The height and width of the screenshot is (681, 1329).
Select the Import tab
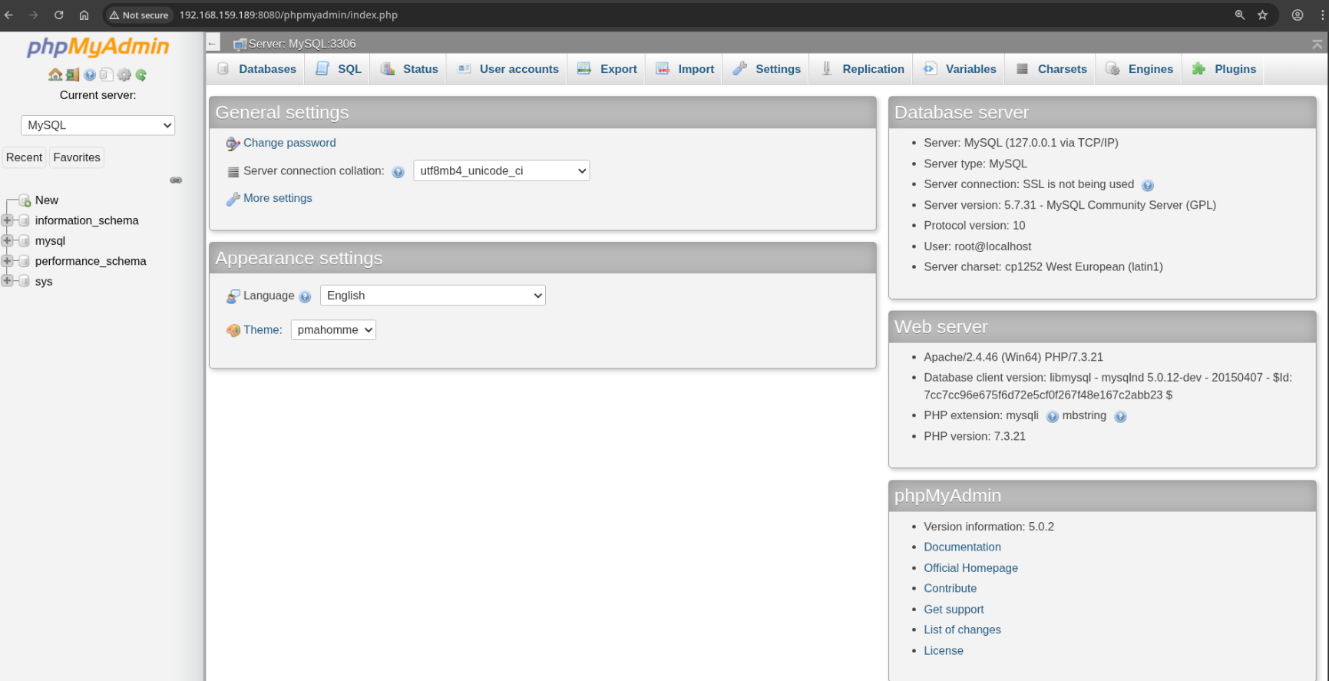[x=684, y=69]
